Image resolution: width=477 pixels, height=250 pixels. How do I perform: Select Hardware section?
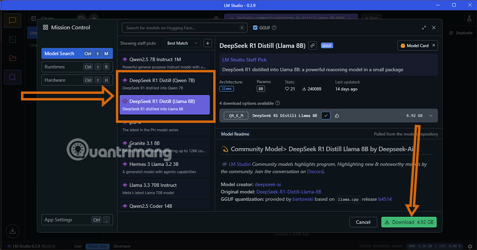77,80
